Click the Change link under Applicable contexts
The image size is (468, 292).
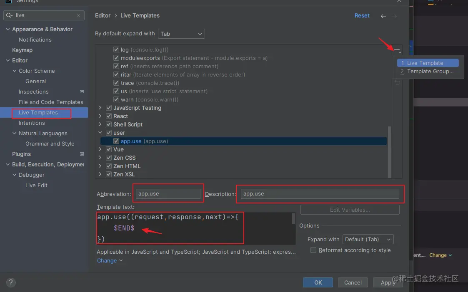pyautogui.click(x=109, y=260)
